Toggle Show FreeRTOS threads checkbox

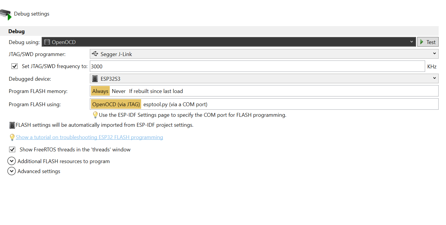pos(12,149)
